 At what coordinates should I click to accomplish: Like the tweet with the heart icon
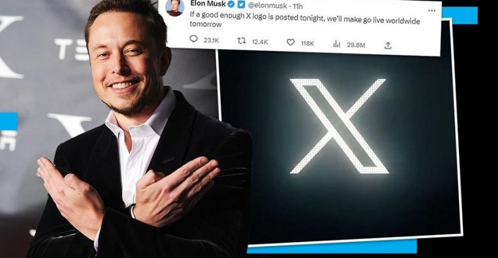point(290,42)
